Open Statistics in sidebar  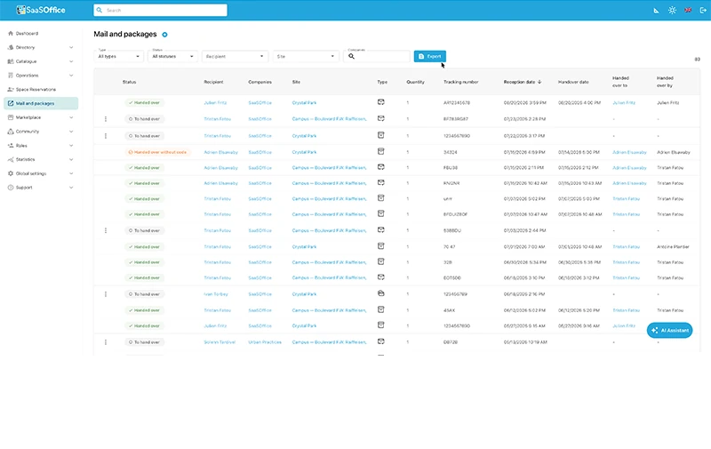25,160
